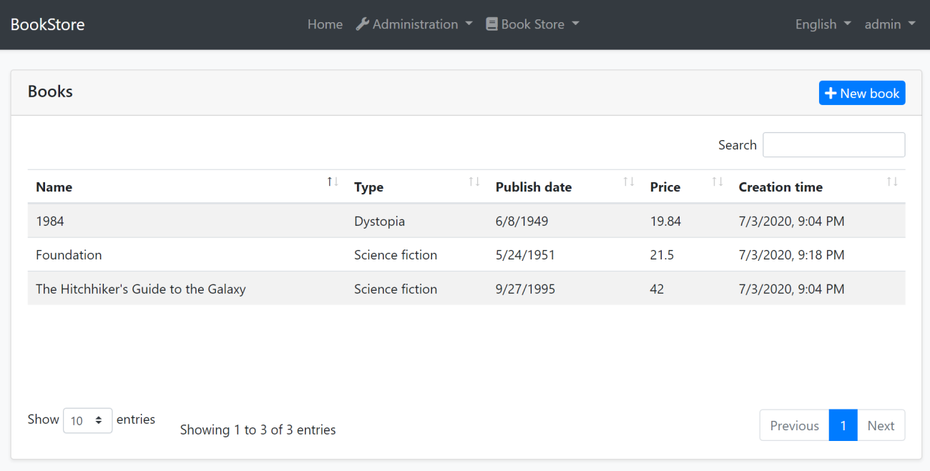This screenshot has width=930, height=471.
Task: Sort by Type using arrow icon
Action: (x=474, y=182)
